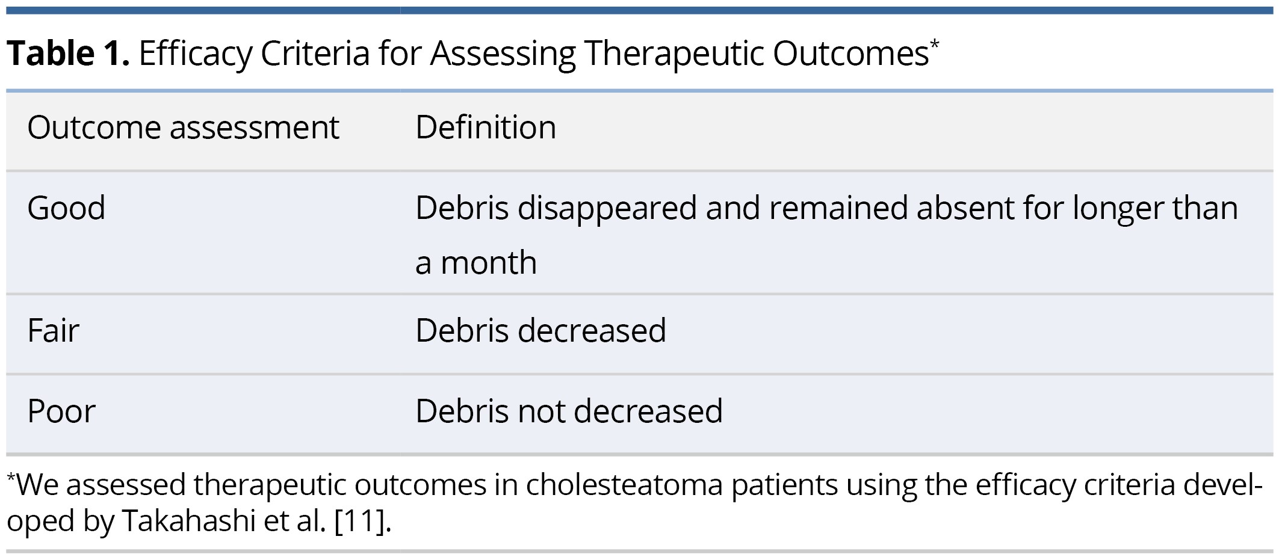Screen dimensions: 1279x557
Task: Click the asterisk after Outcomes in title
Action: click(x=934, y=44)
